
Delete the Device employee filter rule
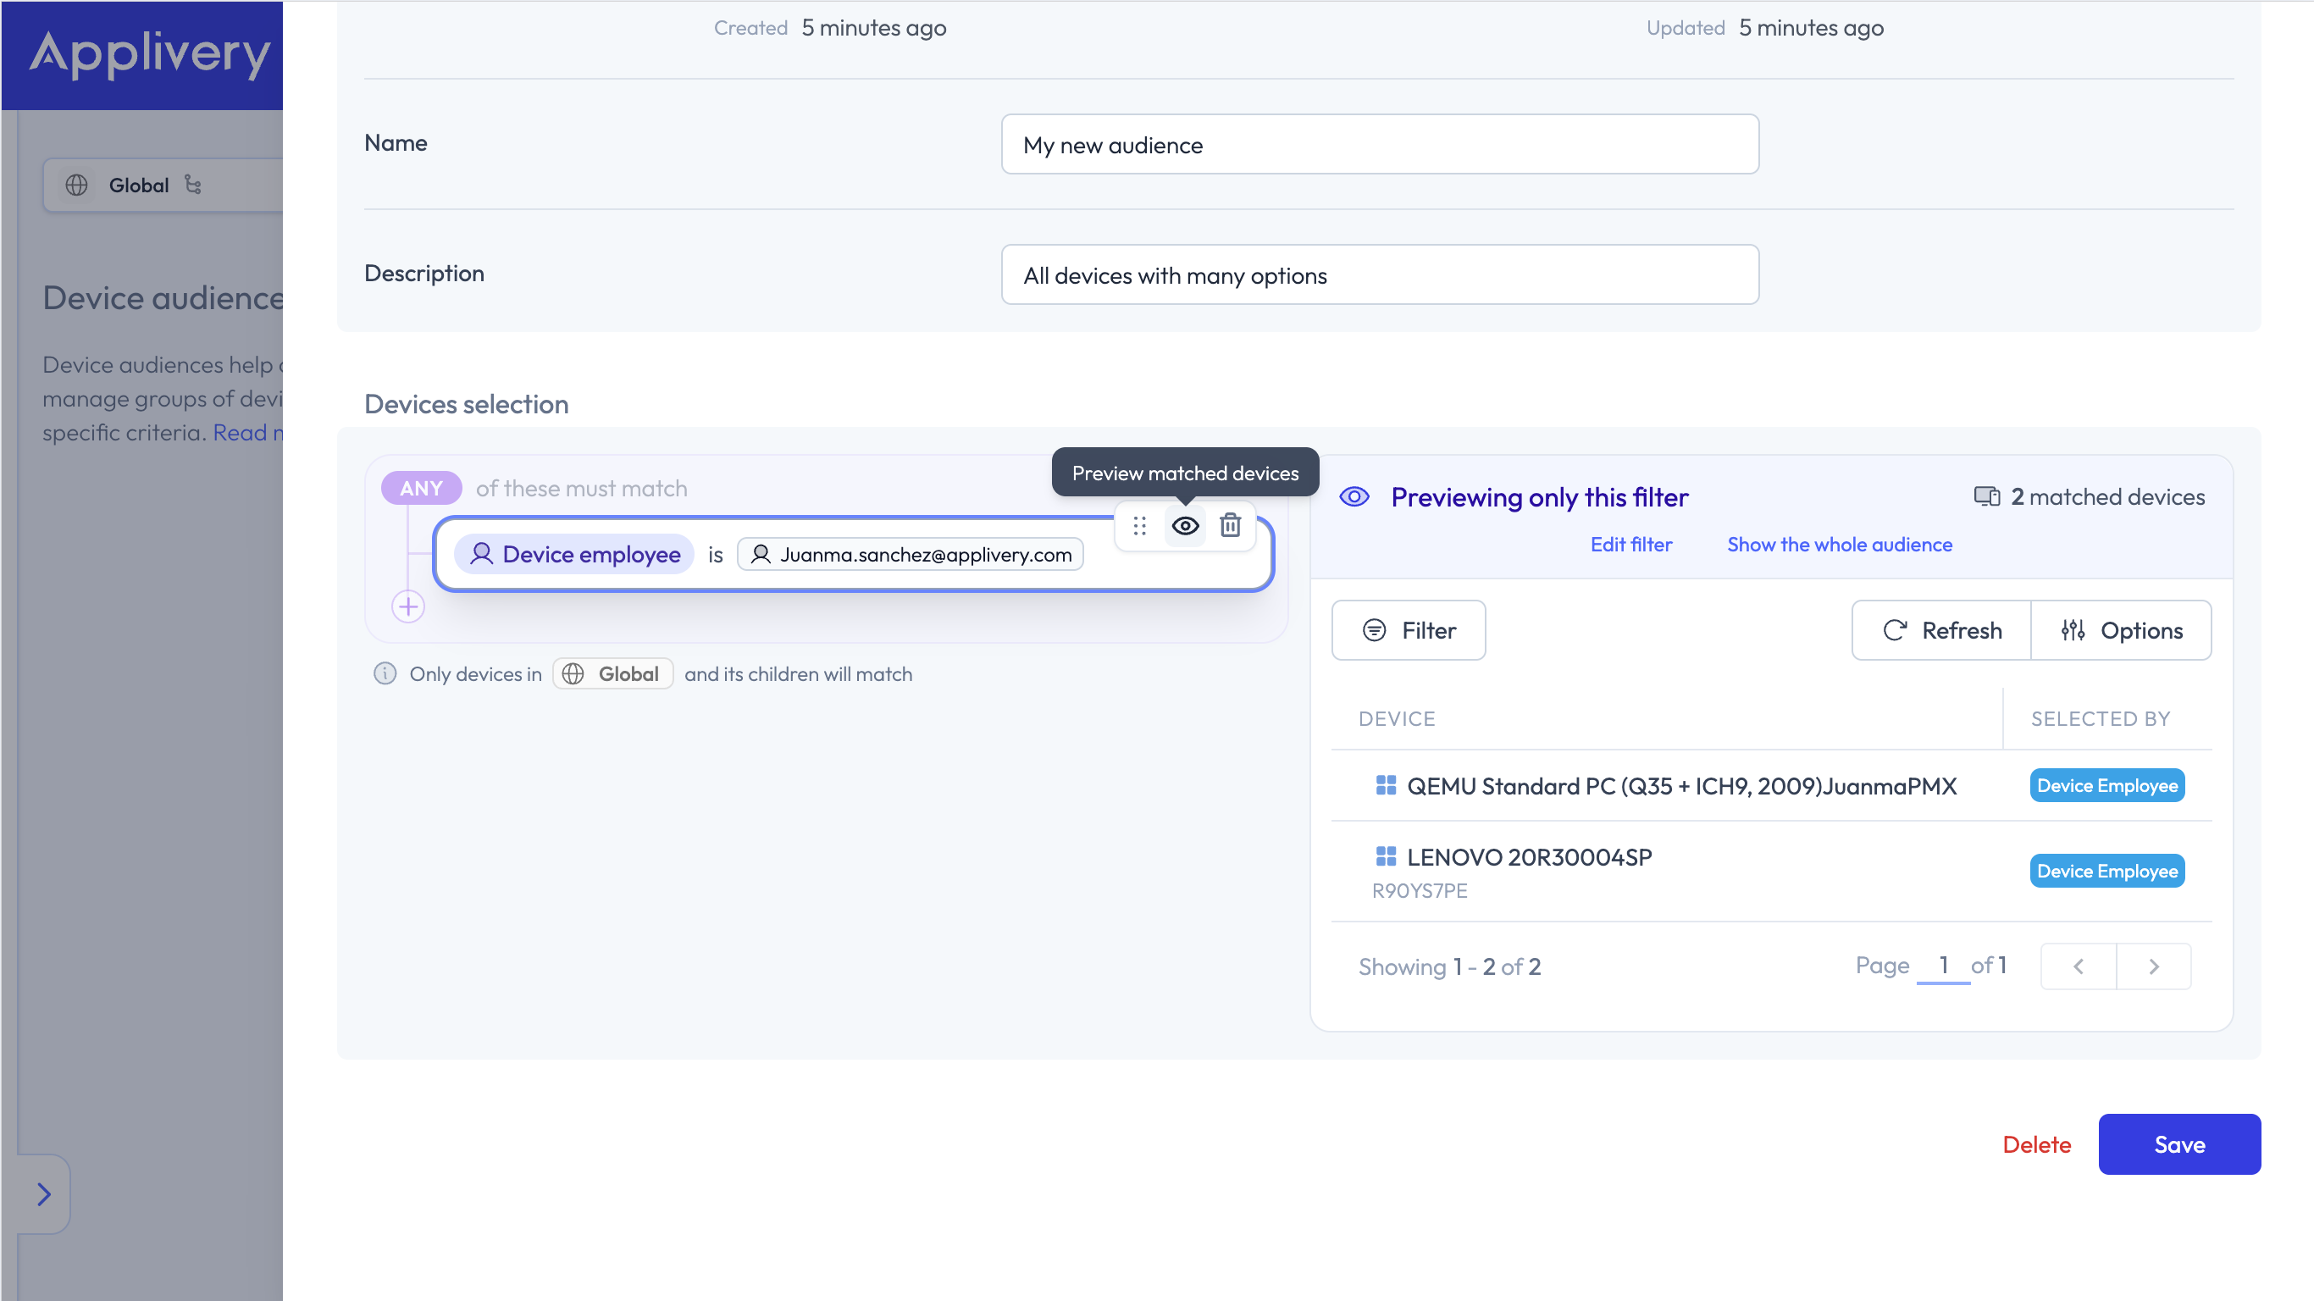(x=1230, y=526)
